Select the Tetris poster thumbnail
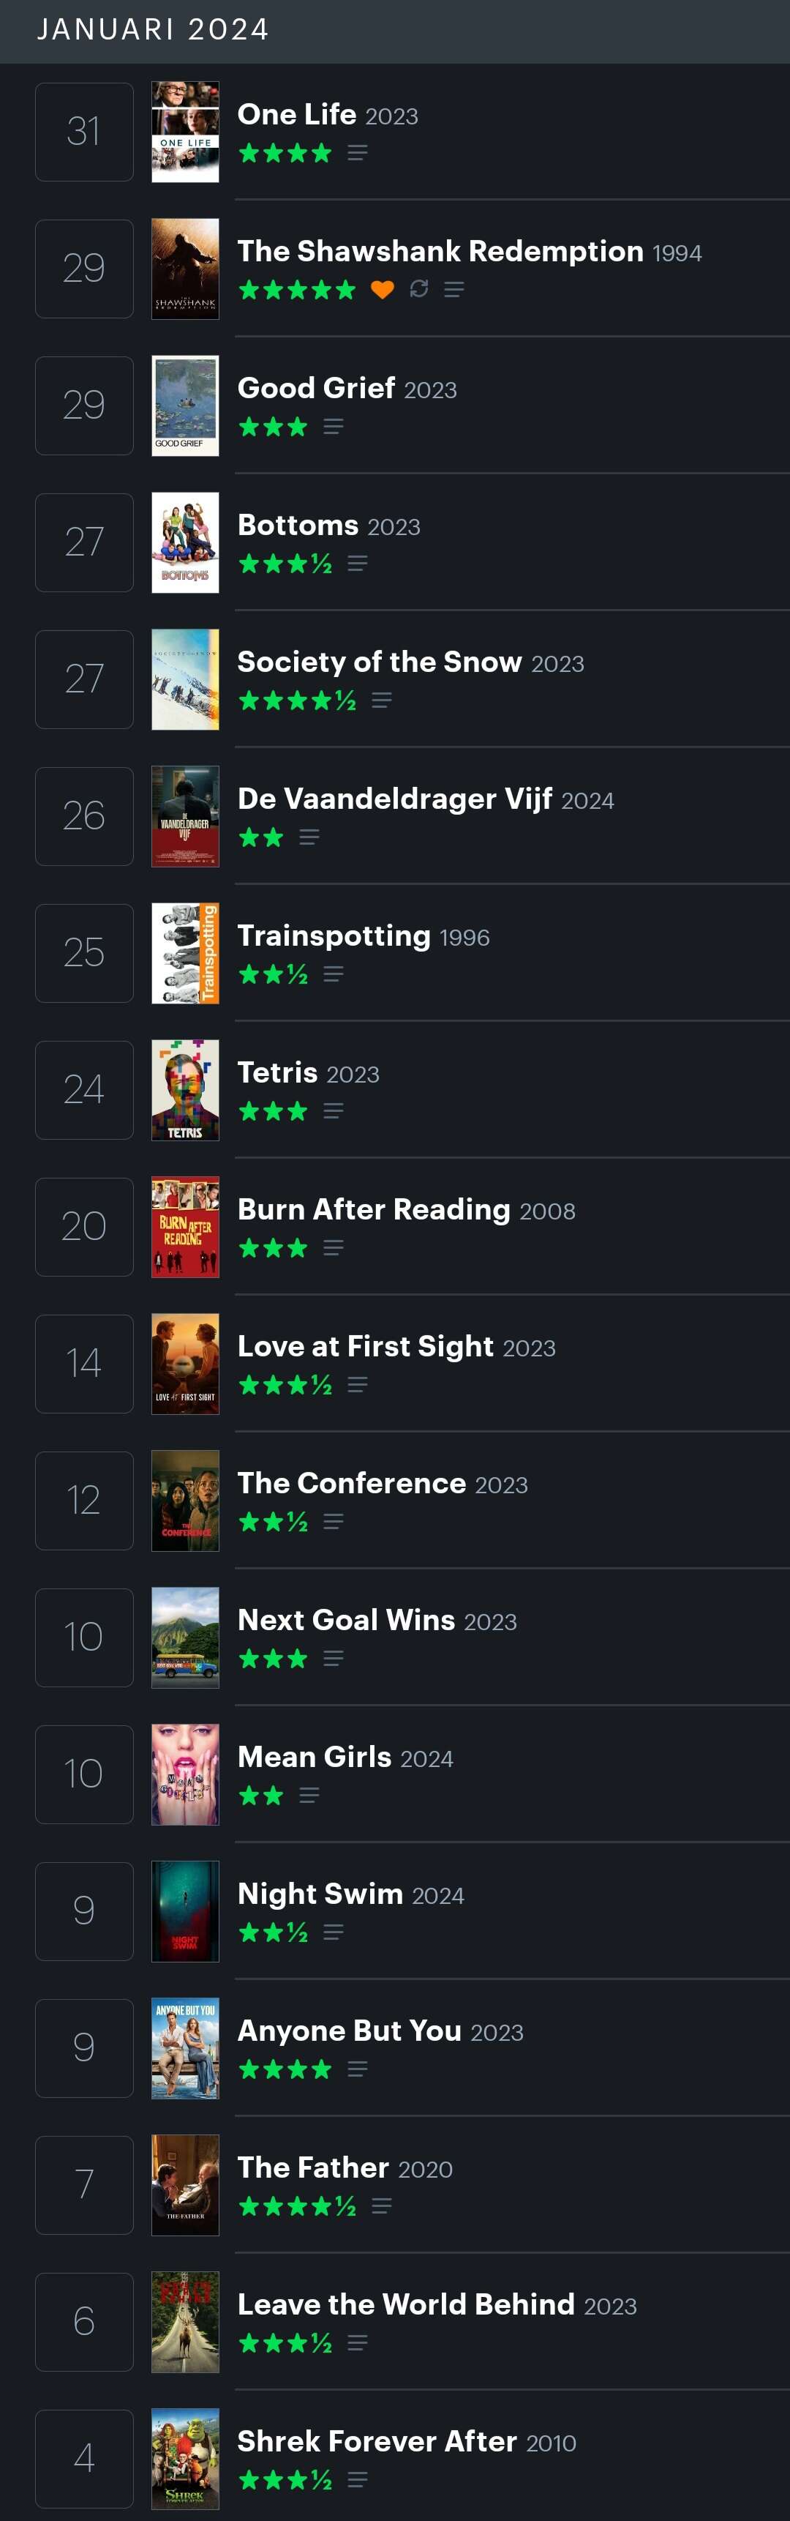790x2521 pixels. click(x=185, y=1090)
